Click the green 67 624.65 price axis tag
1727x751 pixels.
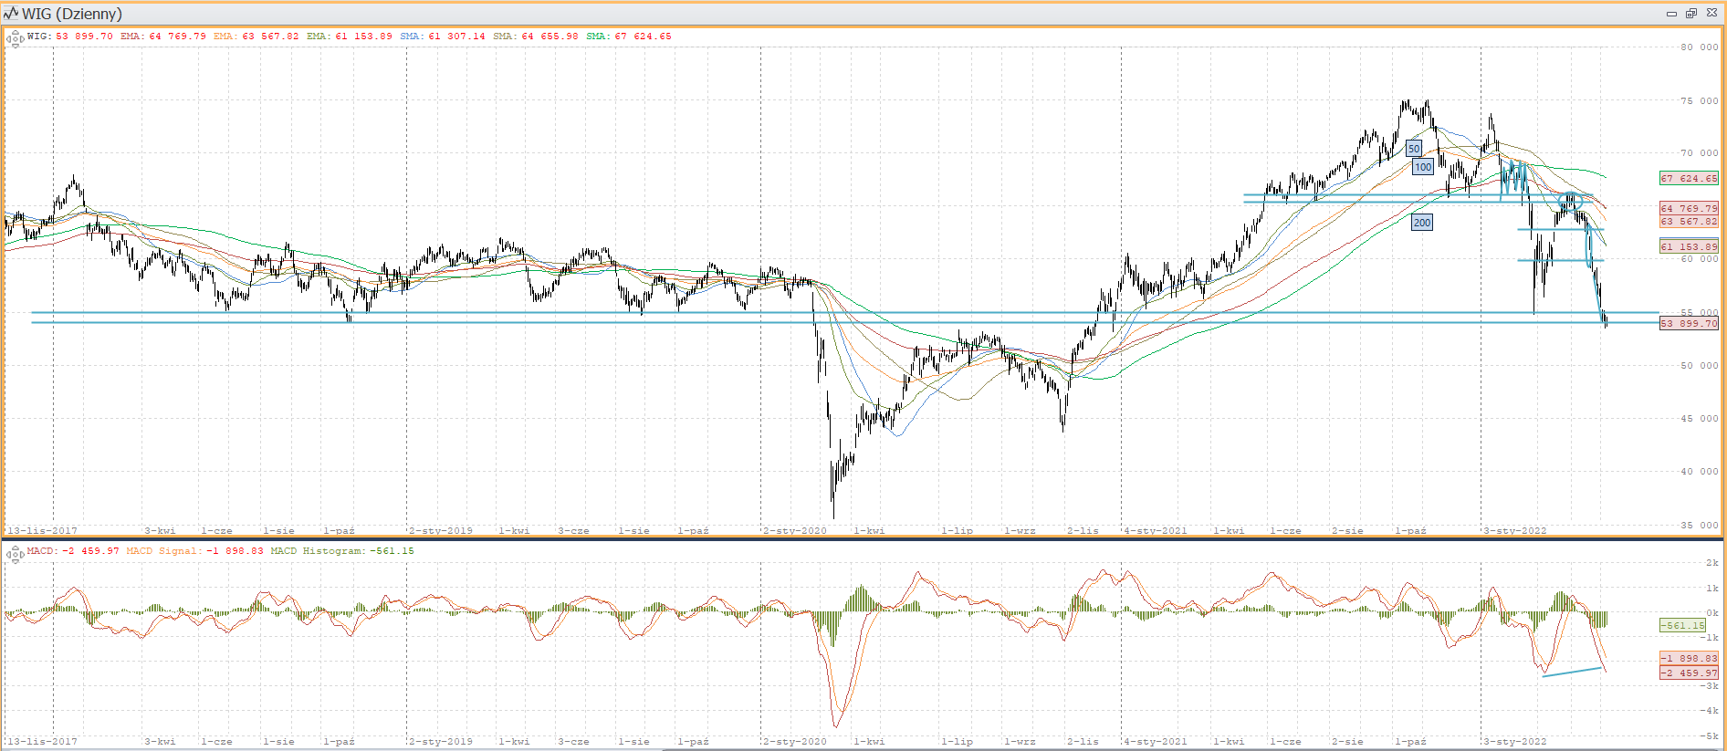(1688, 179)
